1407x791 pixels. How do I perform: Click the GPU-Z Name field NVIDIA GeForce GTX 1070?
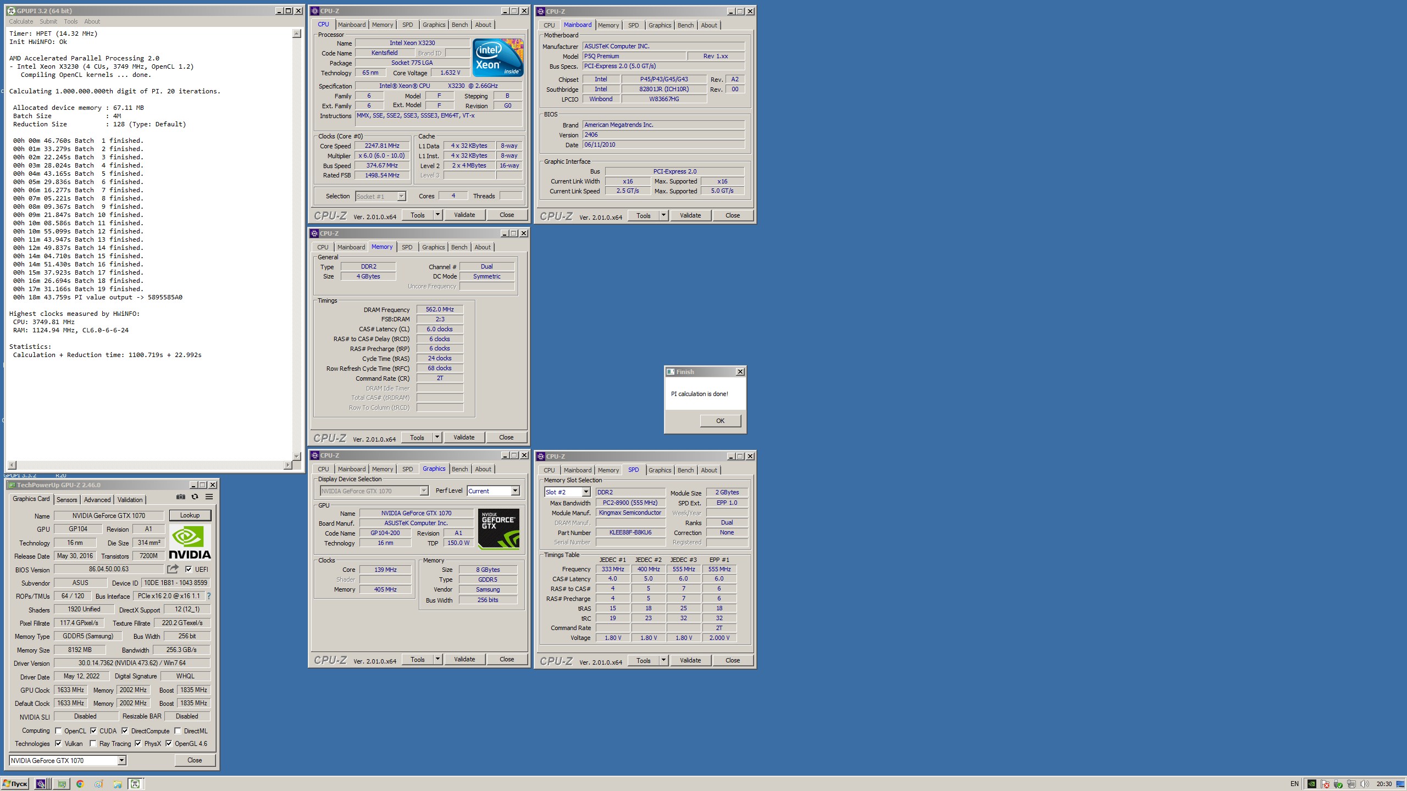click(x=109, y=515)
